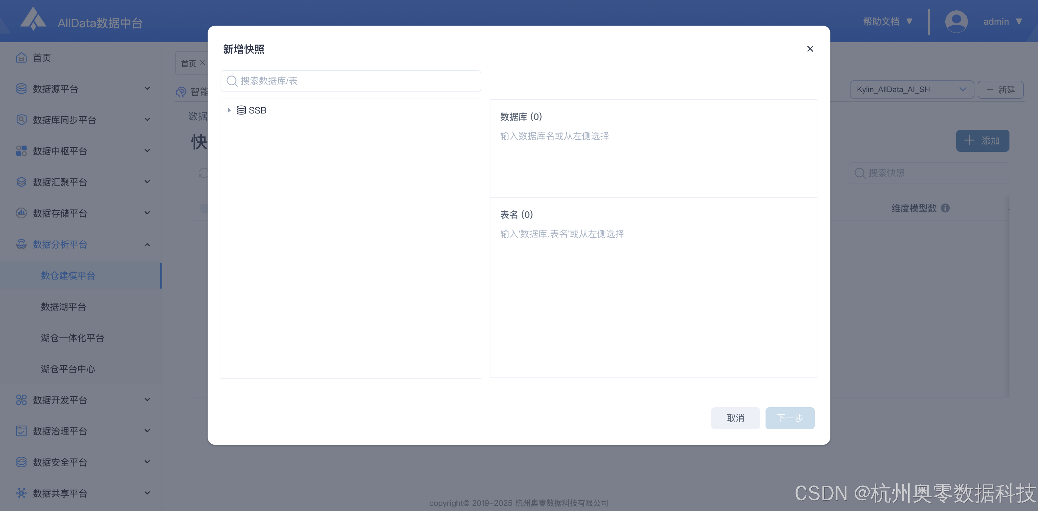Expand the SSB database tree node

click(x=229, y=110)
